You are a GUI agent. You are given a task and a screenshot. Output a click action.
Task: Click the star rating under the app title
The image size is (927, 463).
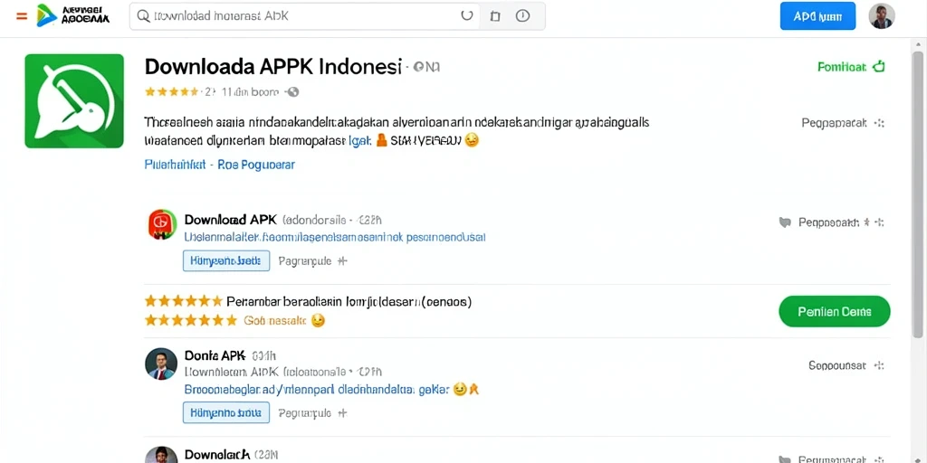click(x=172, y=92)
